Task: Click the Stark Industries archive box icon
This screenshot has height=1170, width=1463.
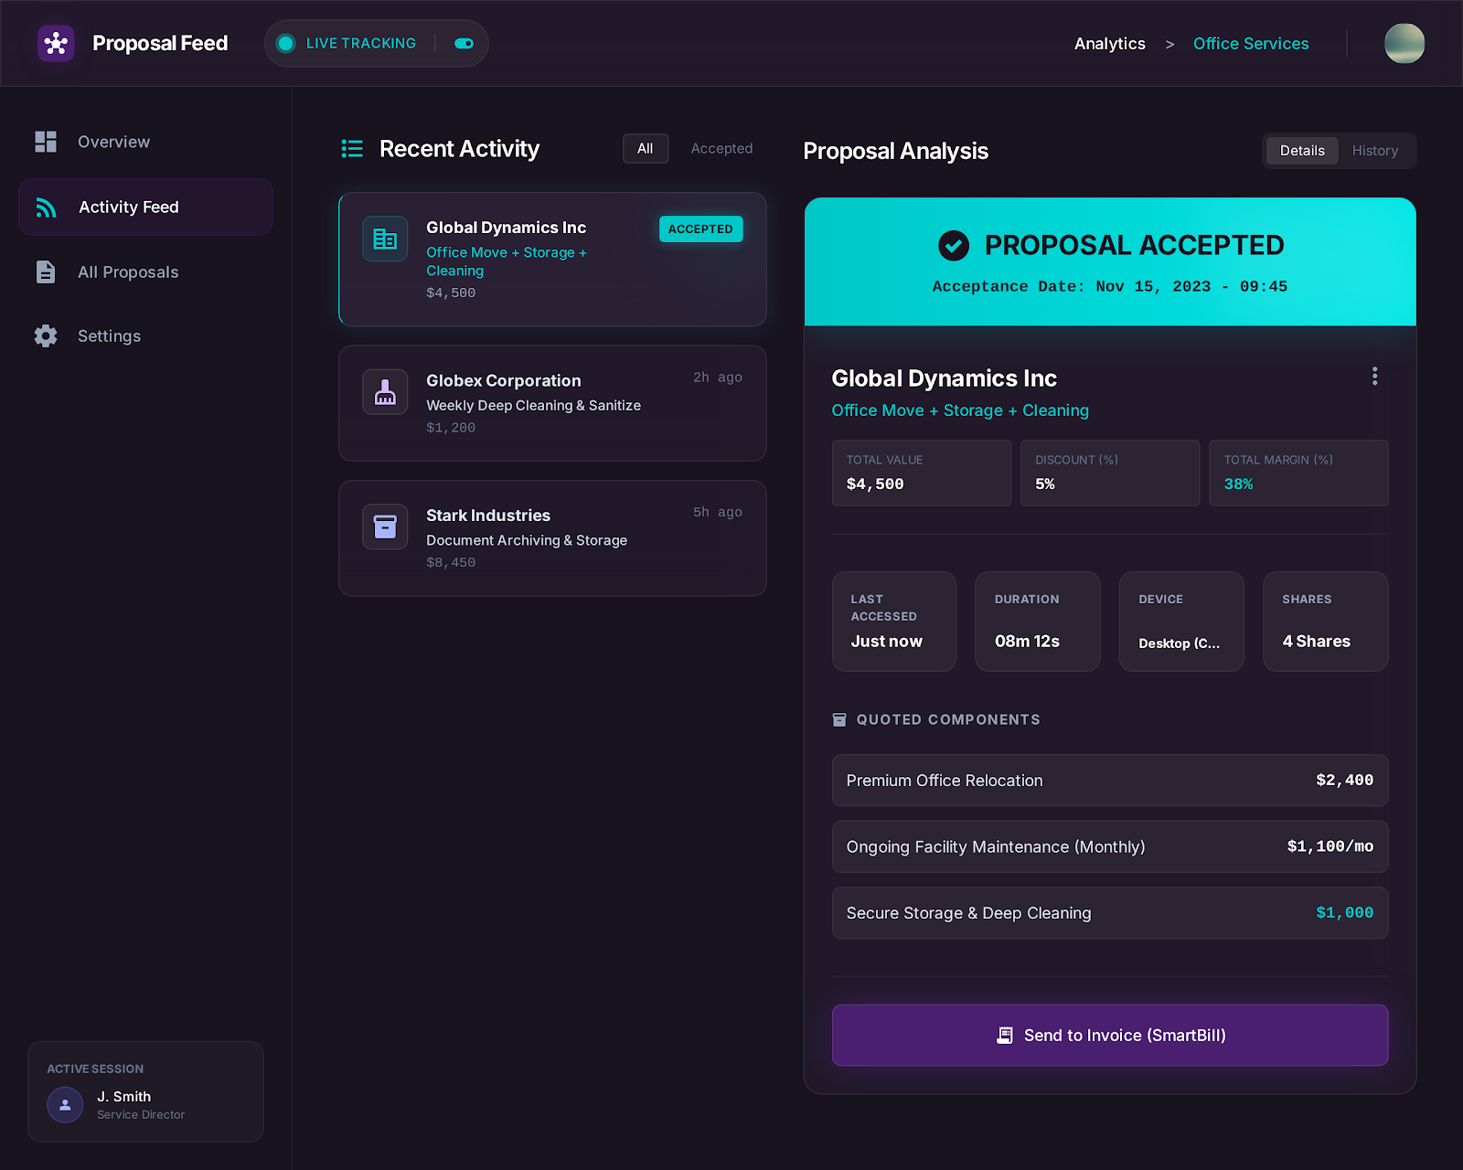Action: coord(385,527)
